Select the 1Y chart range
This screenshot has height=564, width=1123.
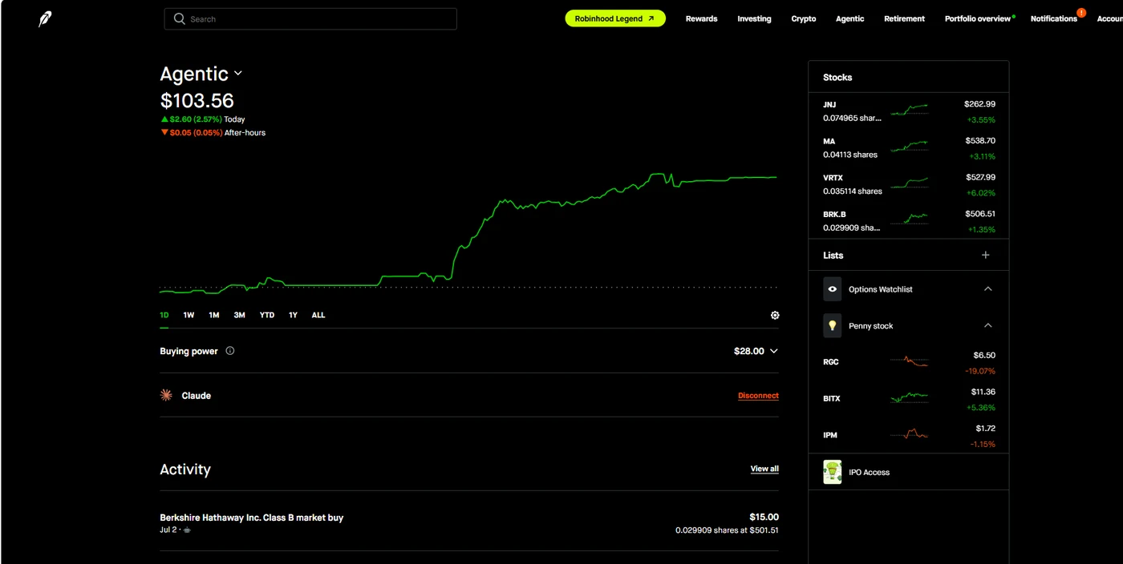click(293, 315)
